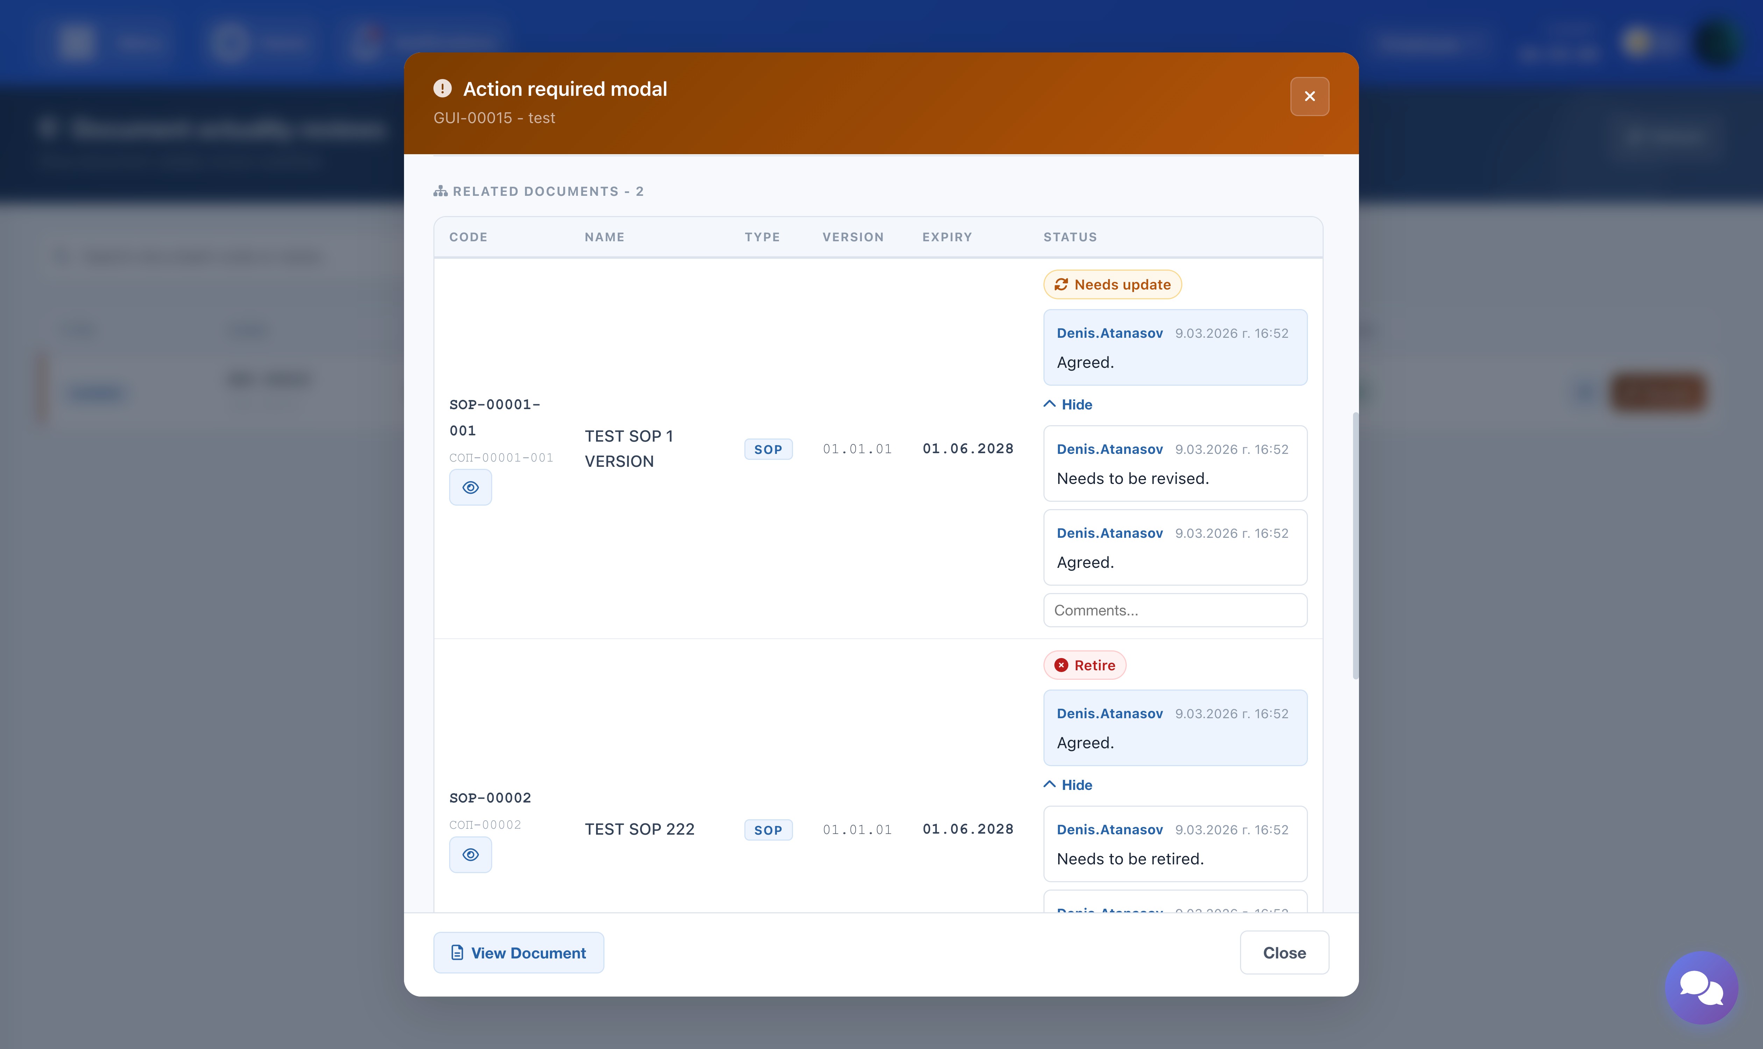Viewport: 1763px width, 1049px height.
Task: Click the Retire status badge
Action: 1084,665
